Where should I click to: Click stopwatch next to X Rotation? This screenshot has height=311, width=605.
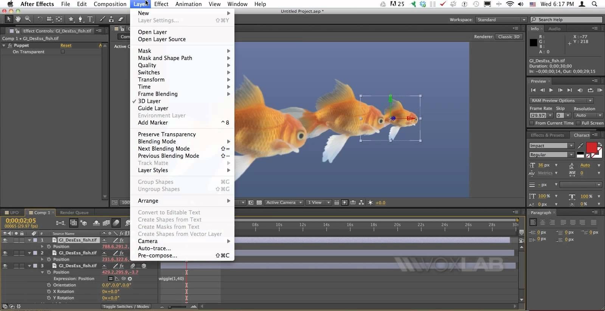(x=49, y=291)
